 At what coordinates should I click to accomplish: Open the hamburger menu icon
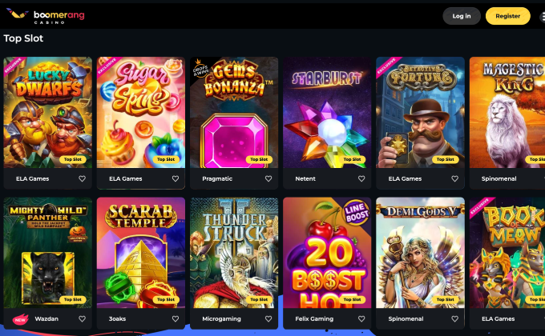pyautogui.click(x=543, y=16)
